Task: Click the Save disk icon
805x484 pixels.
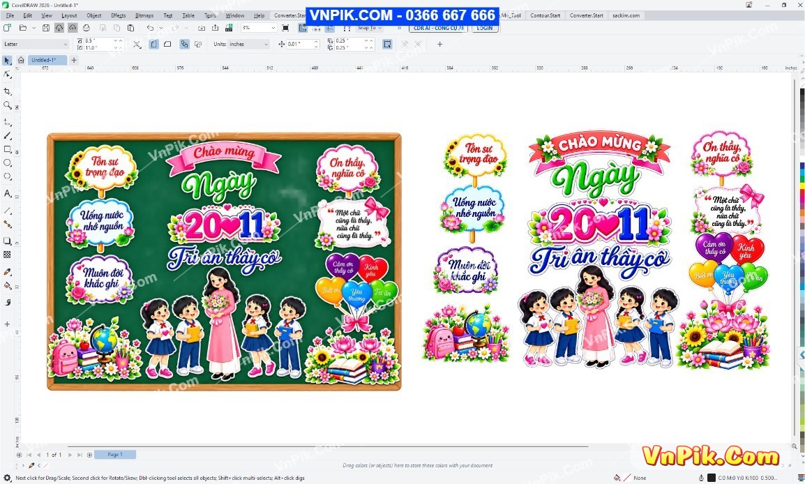Action: coord(46,28)
